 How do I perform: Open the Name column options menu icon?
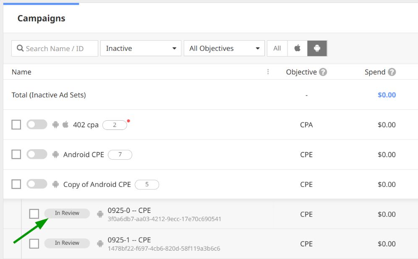268,72
